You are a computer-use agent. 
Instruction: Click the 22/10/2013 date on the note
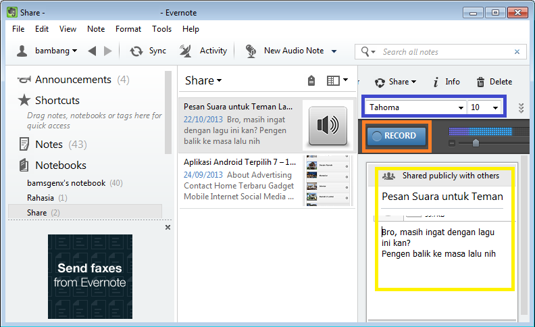(x=203, y=120)
